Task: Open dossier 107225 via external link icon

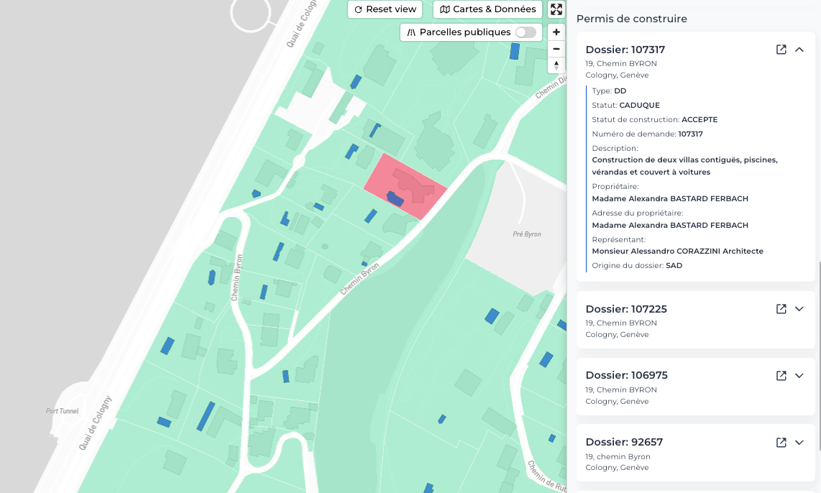Action: coord(781,308)
